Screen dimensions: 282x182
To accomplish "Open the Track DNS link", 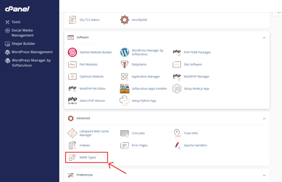I will [x=191, y=133].
